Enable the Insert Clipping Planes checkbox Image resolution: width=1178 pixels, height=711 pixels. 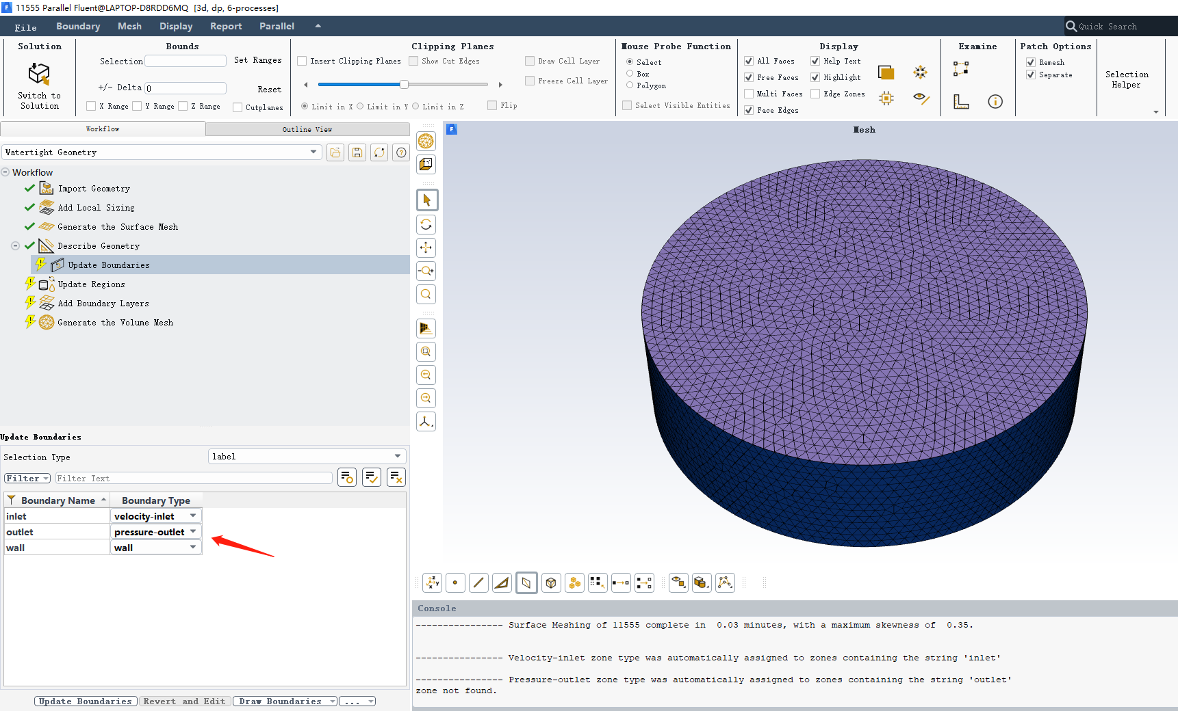tap(302, 62)
